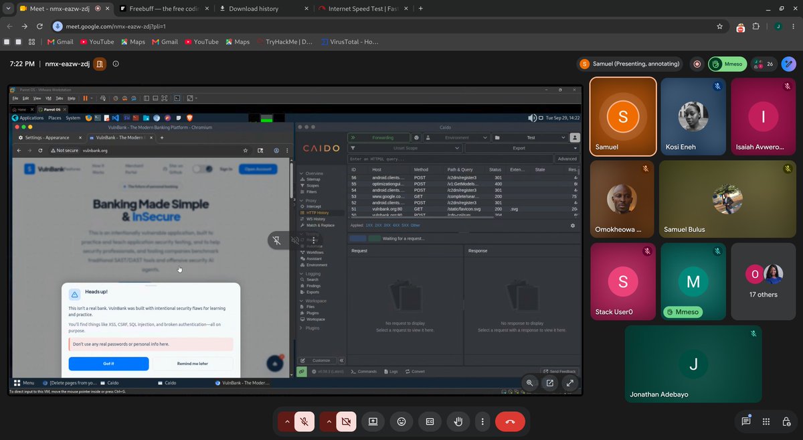Click the Mmeso raised-hand chip
The height and width of the screenshot is (440, 803).
[x=727, y=64]
